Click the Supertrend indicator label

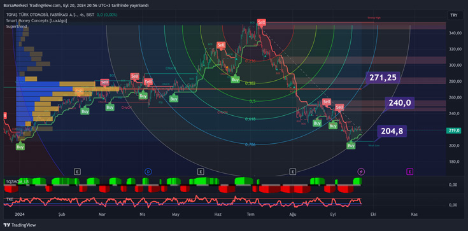(x=17, y=26)
